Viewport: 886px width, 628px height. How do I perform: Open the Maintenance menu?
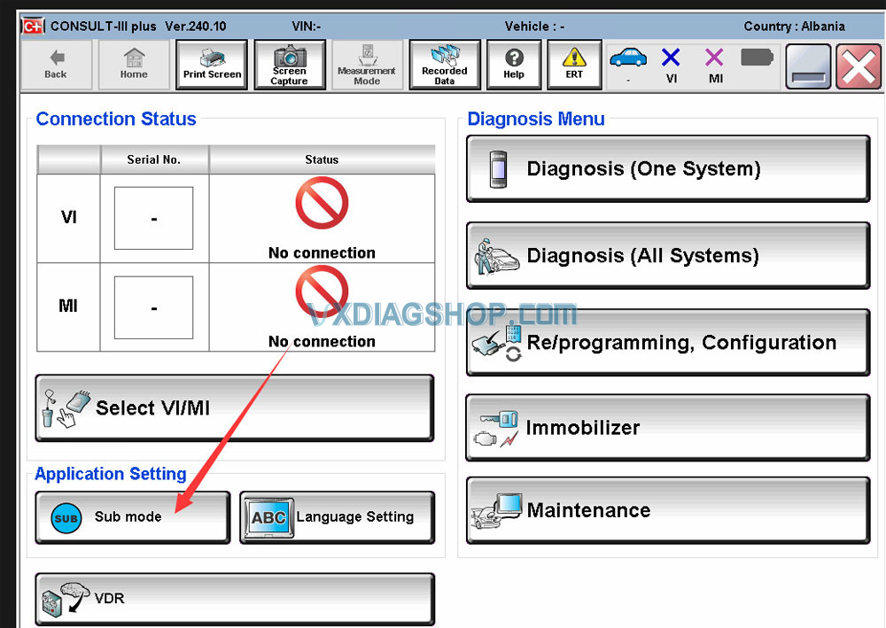click(666, 510)
